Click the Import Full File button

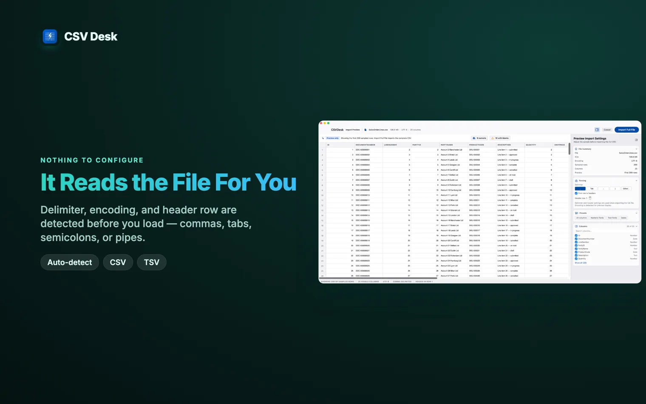click(626, 130)
